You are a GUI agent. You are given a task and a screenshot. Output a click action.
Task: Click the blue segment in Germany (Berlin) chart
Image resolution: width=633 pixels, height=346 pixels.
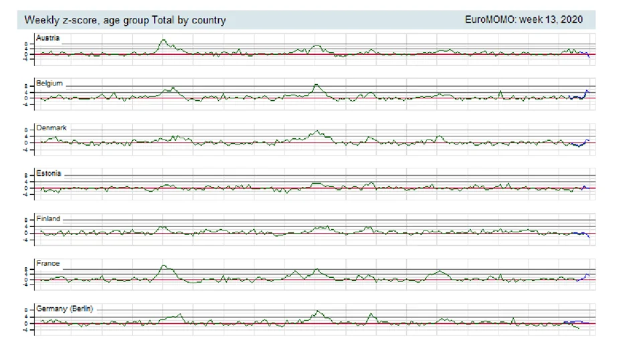577,322
